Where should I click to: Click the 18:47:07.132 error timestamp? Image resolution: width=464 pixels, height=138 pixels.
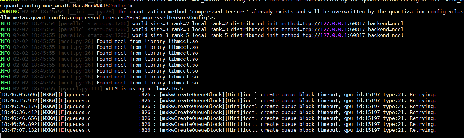pos(20,130)
